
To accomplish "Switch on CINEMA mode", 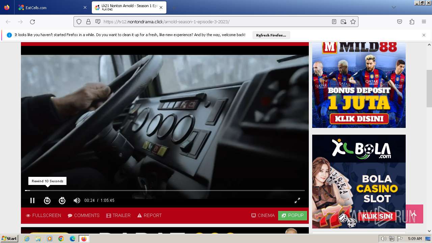I will click(x=263, y=215).
